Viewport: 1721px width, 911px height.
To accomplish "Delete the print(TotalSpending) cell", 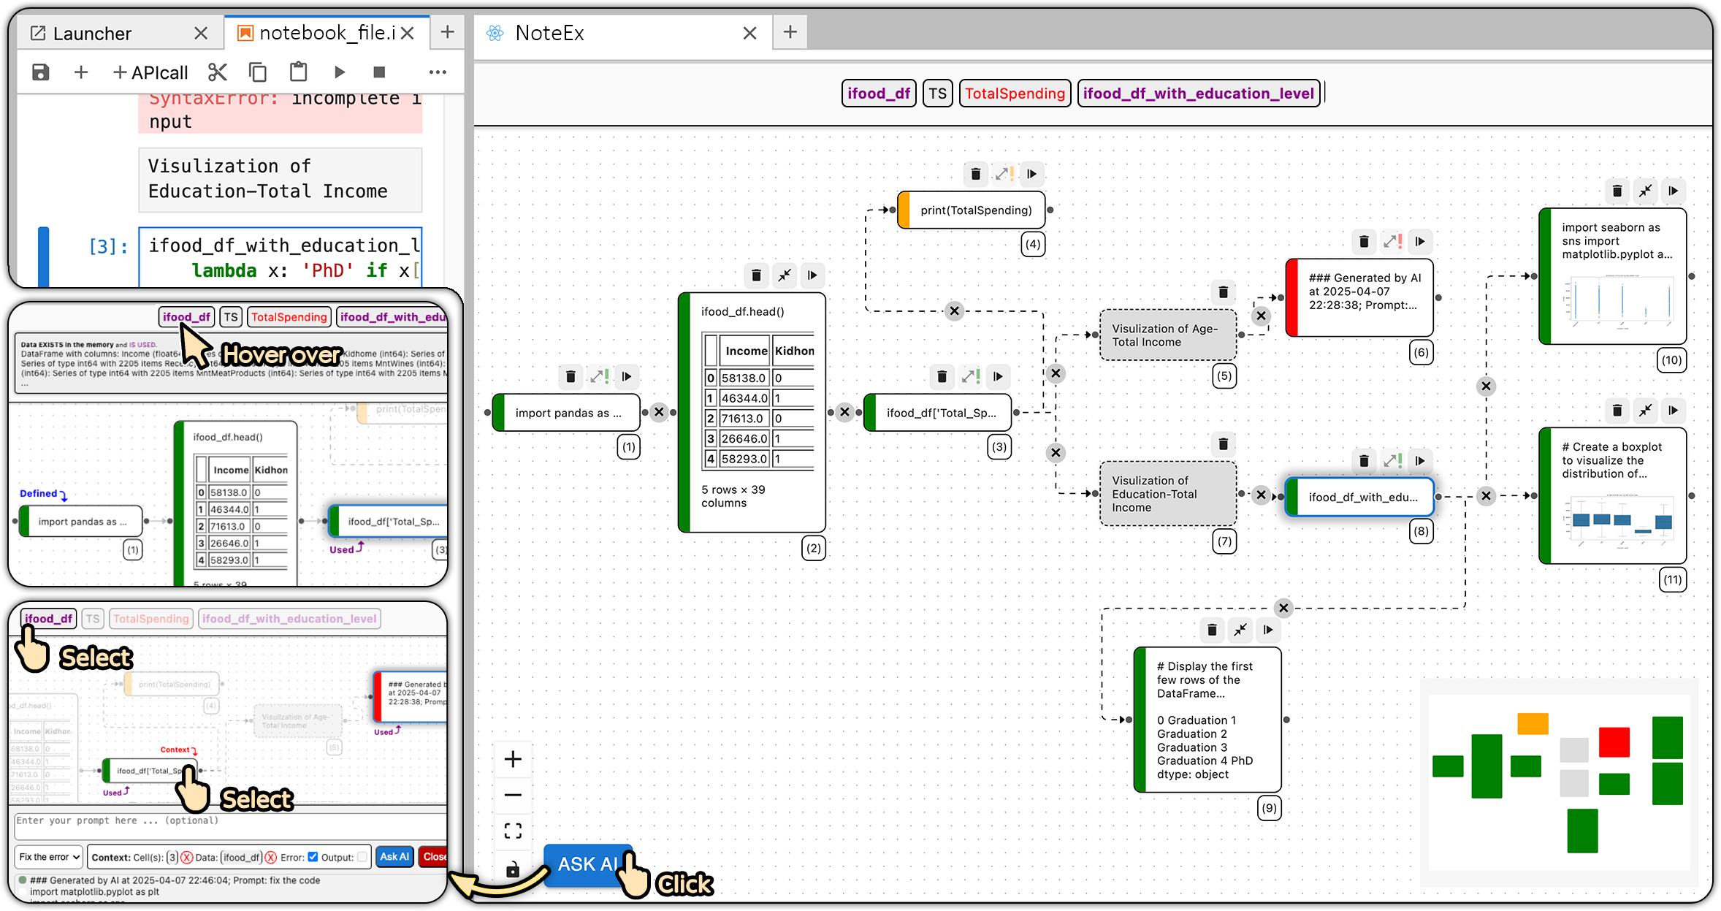I will [x=975, y=174].
